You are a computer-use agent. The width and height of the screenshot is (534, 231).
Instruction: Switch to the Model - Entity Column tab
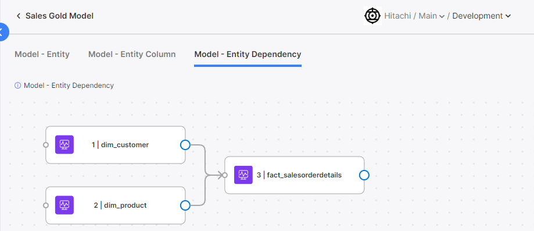click(132, 54)
